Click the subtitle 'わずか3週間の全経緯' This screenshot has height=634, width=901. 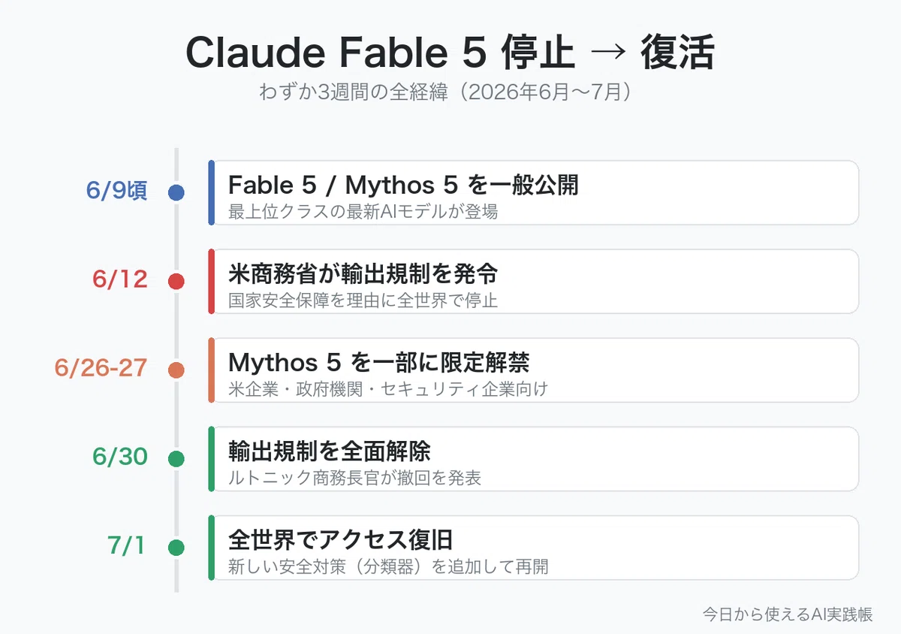[354, 92]
